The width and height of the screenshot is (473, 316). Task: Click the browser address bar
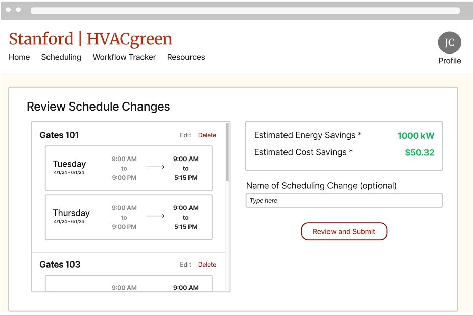(x=245, y=11)
